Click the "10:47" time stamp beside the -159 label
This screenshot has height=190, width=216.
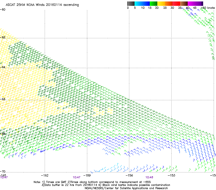coord(76,177)
